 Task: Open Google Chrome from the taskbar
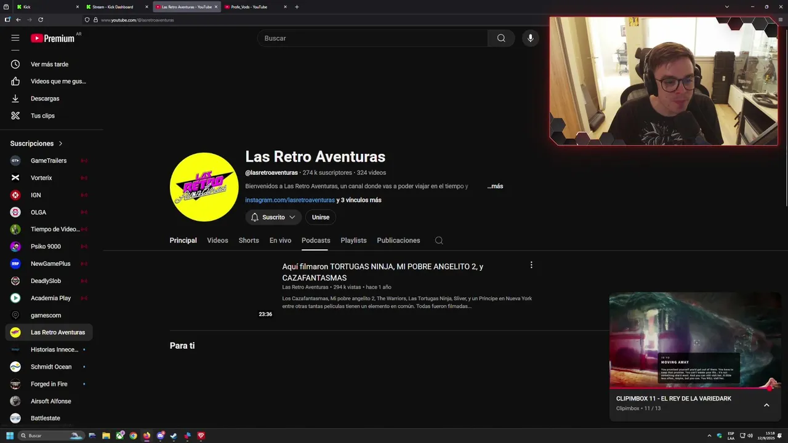(x=133, y=436)
